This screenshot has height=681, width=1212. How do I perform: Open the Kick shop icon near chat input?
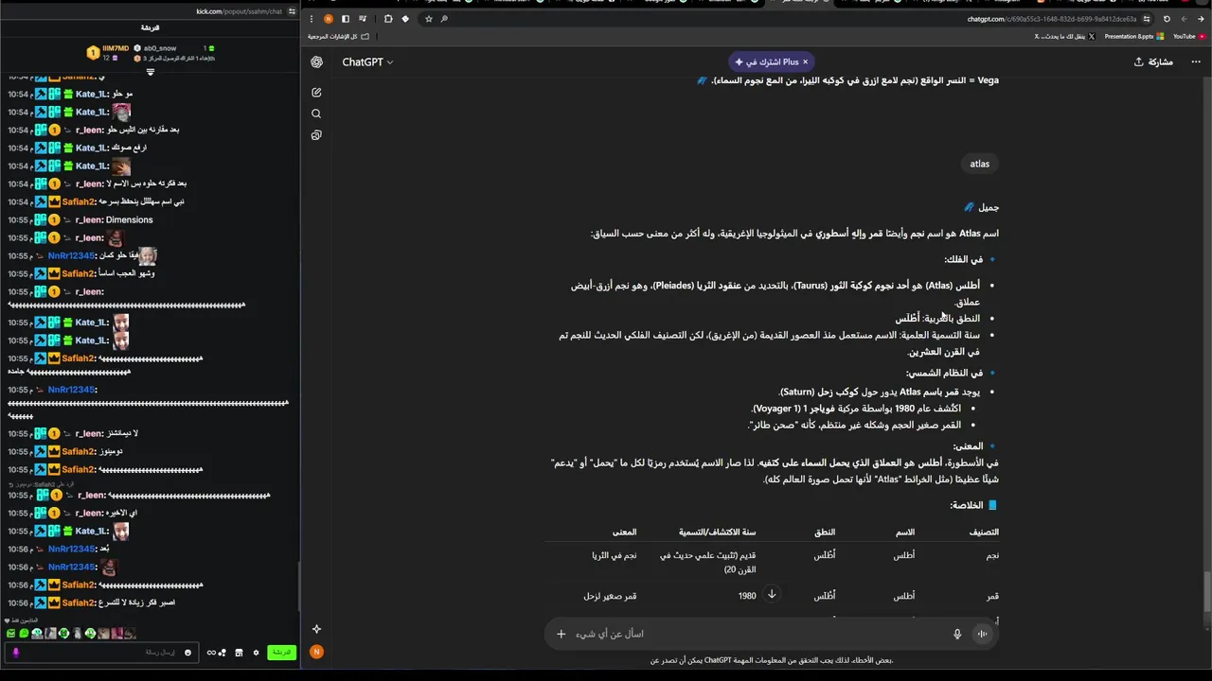[x=239, y=653]
